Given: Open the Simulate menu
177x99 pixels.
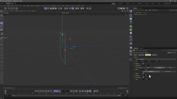Looking at the screenshot, I should 53,6.
